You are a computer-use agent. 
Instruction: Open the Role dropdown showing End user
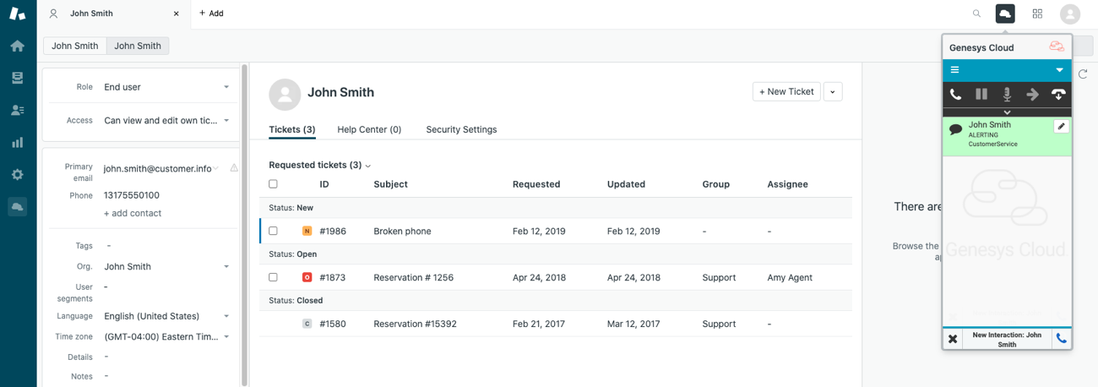[x=166, y=87]
